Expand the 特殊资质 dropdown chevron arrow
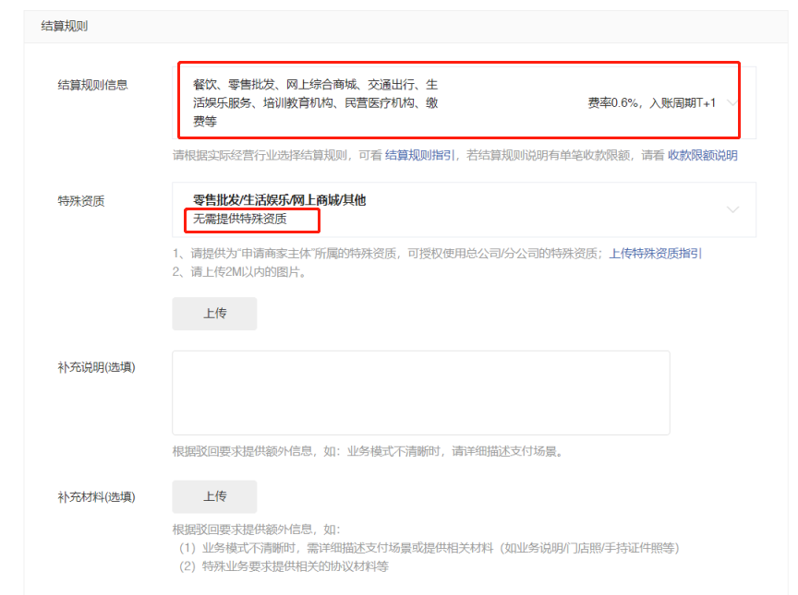 pos(732,210)
